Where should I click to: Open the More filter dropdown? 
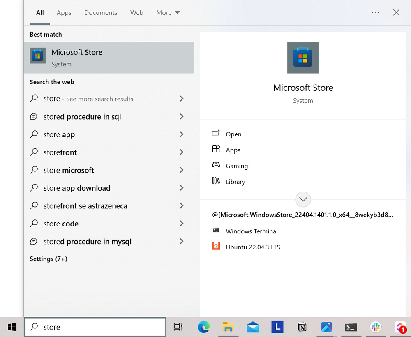pyautogui.click(x=168, y=12)
